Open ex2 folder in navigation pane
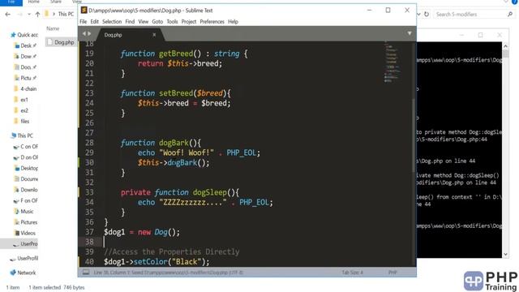Viewport: 519px width, 292px height. pos(22,110)
